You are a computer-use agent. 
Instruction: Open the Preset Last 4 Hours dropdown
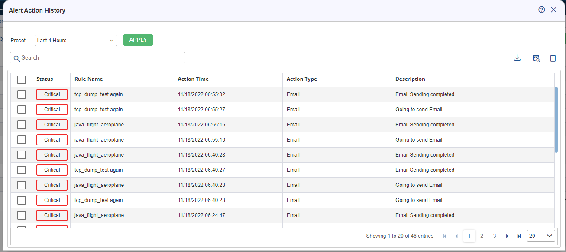point(76,40)
